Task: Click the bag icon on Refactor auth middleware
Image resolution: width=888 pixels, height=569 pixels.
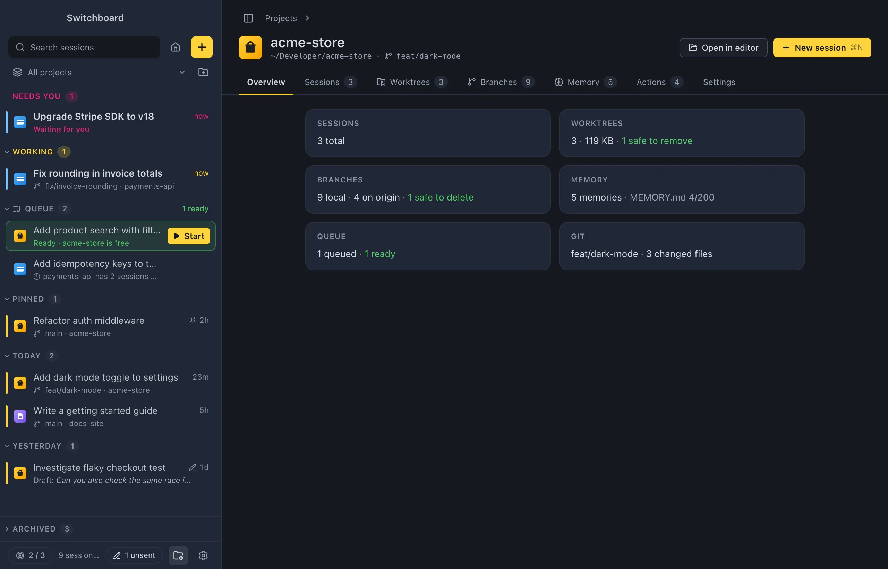Action: (x=20, y=326)
